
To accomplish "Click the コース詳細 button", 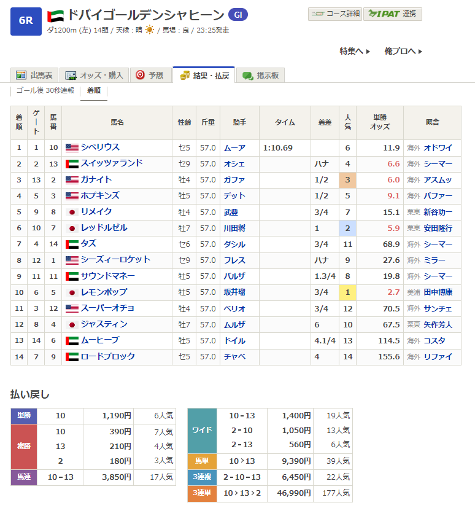I will [x=335, y=14].
